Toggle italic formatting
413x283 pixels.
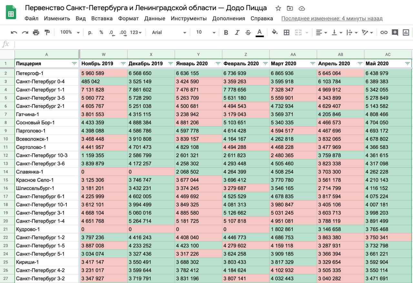(x=237, y=32)
